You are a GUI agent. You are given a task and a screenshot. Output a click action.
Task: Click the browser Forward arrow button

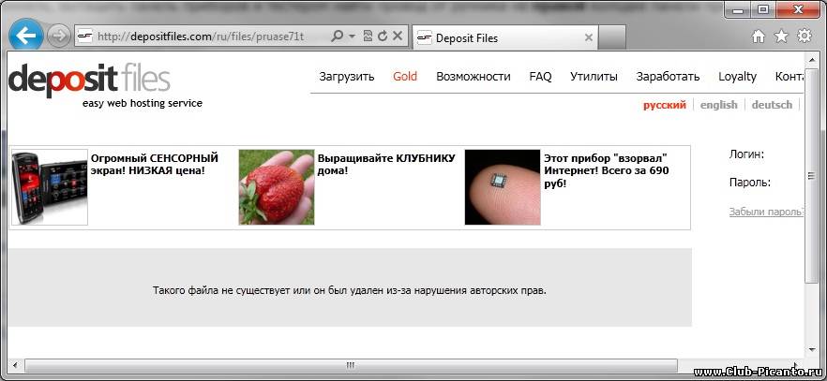(58, 37)
